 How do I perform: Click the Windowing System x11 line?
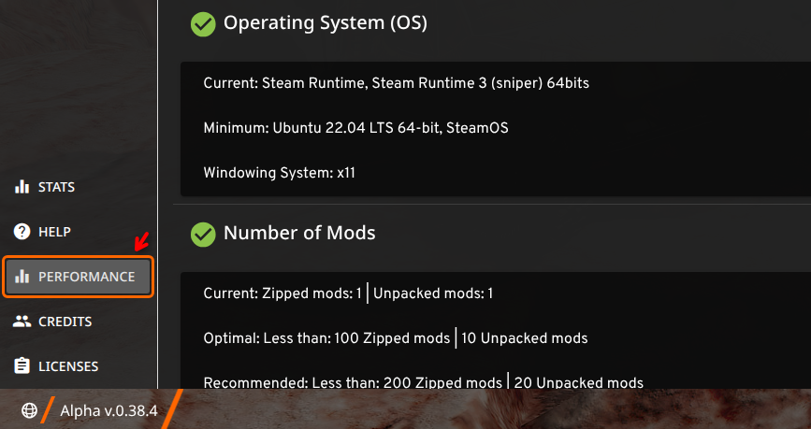click(x=279, y=172)
